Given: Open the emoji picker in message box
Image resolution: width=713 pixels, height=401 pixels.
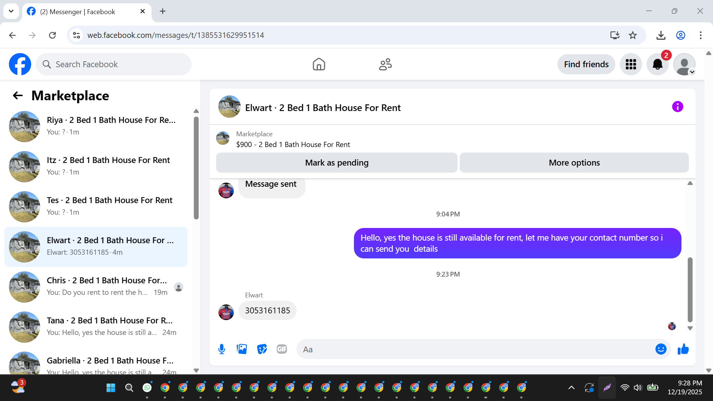Looking at the screenshot, I should [661, 349].
